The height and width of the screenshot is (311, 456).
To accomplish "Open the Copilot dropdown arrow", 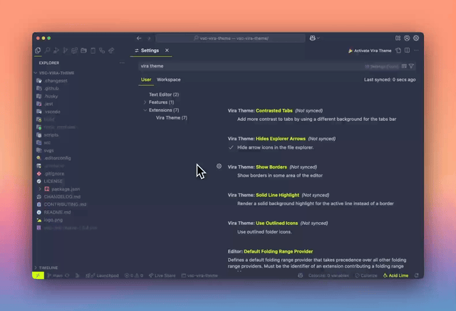I will coord(318,38).
